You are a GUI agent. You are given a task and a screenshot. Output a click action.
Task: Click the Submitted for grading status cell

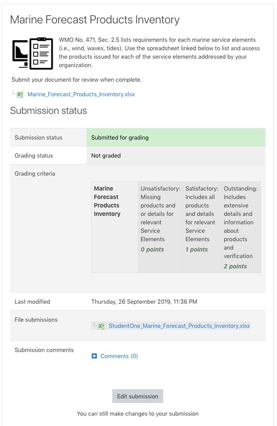coord(176,138)
